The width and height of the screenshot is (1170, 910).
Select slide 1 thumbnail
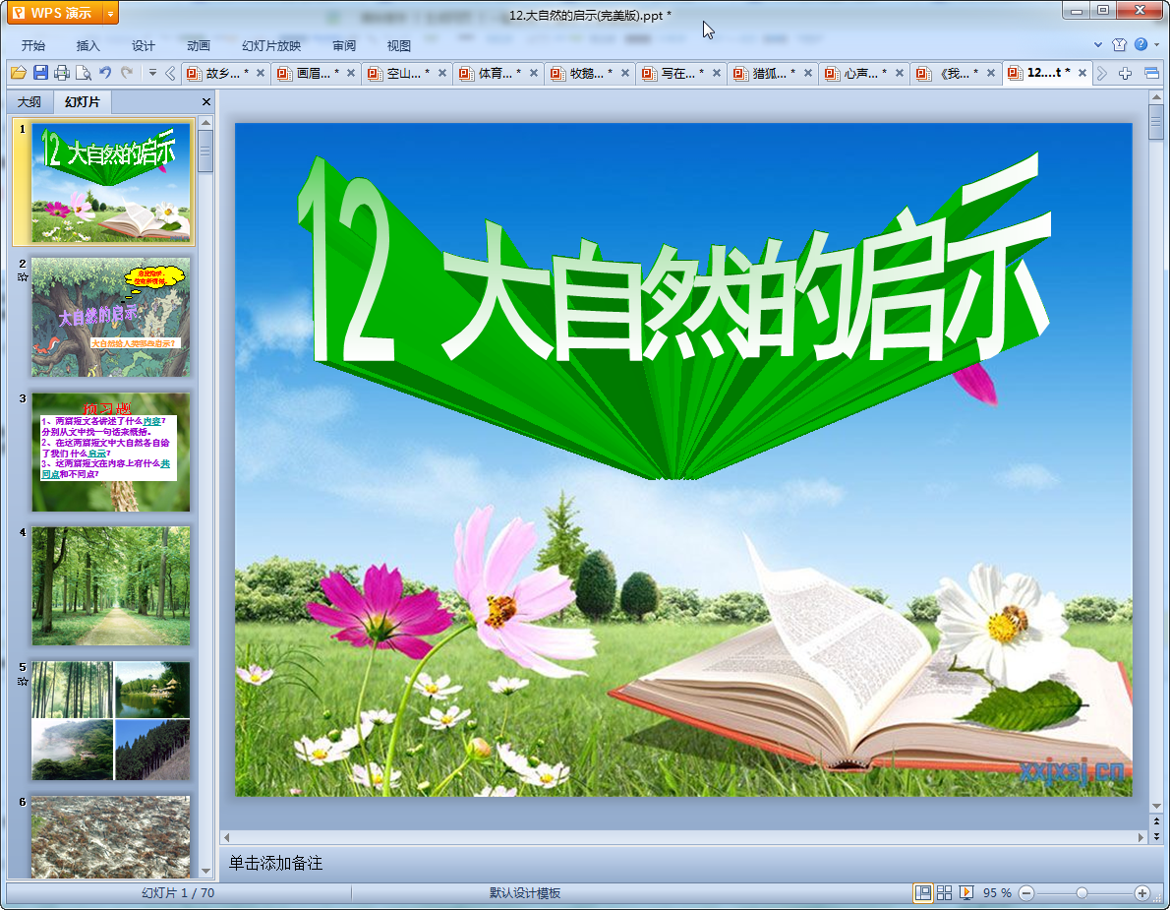click(110, 182)
